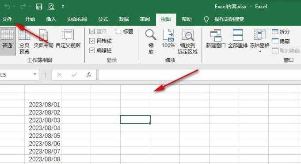Switch to the 页面布局 ribbon tab

[x=77, y=19]
